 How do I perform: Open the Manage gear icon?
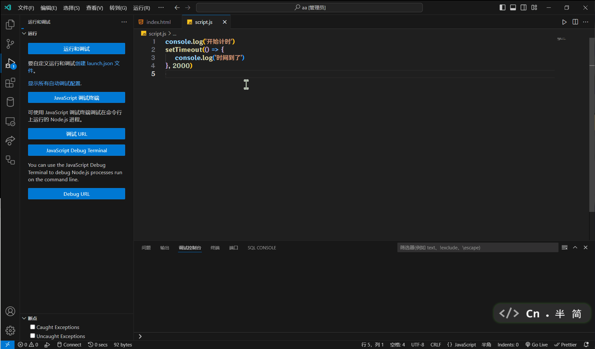(x=10, y=331)
